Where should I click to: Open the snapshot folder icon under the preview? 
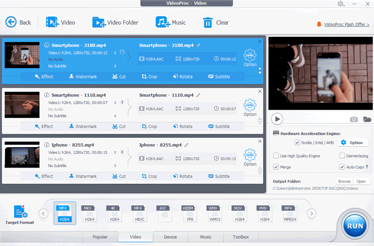pyautogui.click(x=367, y=119)
